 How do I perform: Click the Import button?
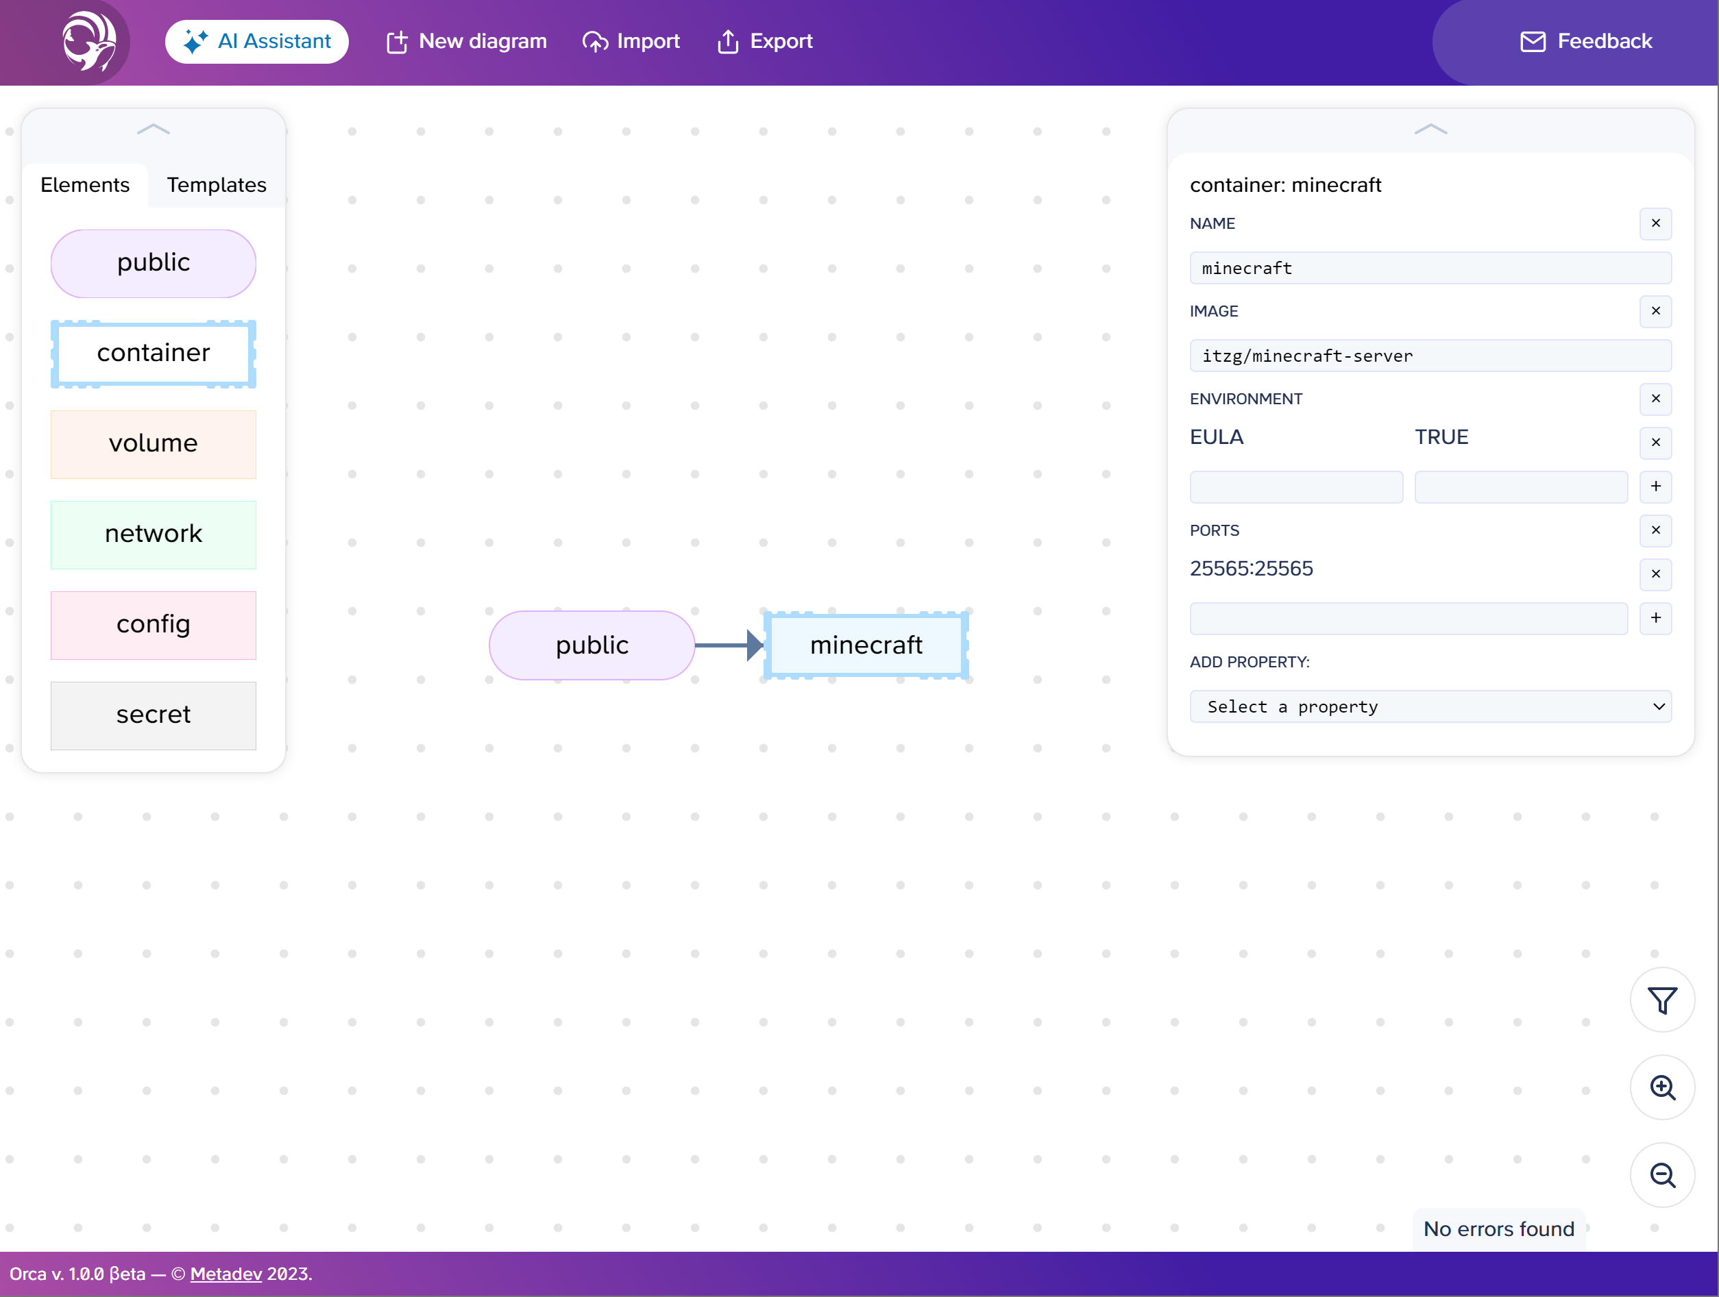(x=631, y=41)
